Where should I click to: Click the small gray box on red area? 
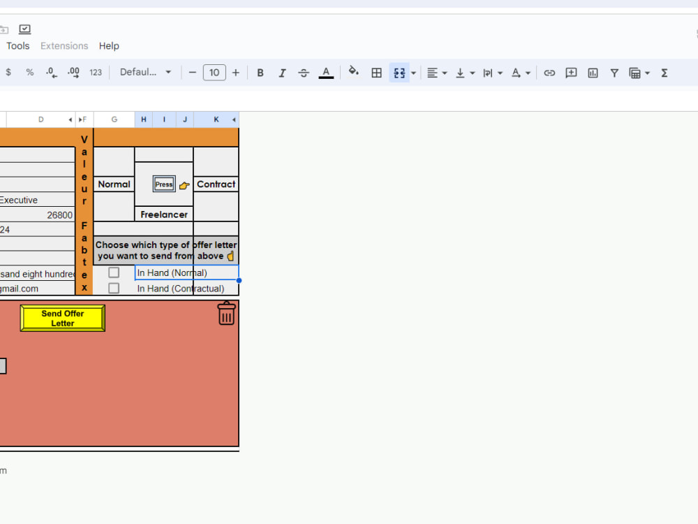tap(3, 366)
